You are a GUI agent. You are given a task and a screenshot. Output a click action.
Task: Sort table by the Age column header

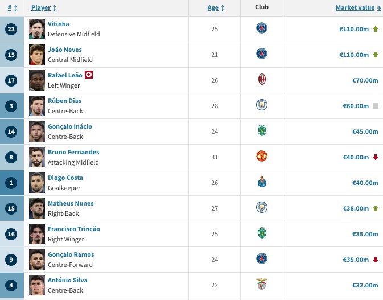(x=215, y=8)
